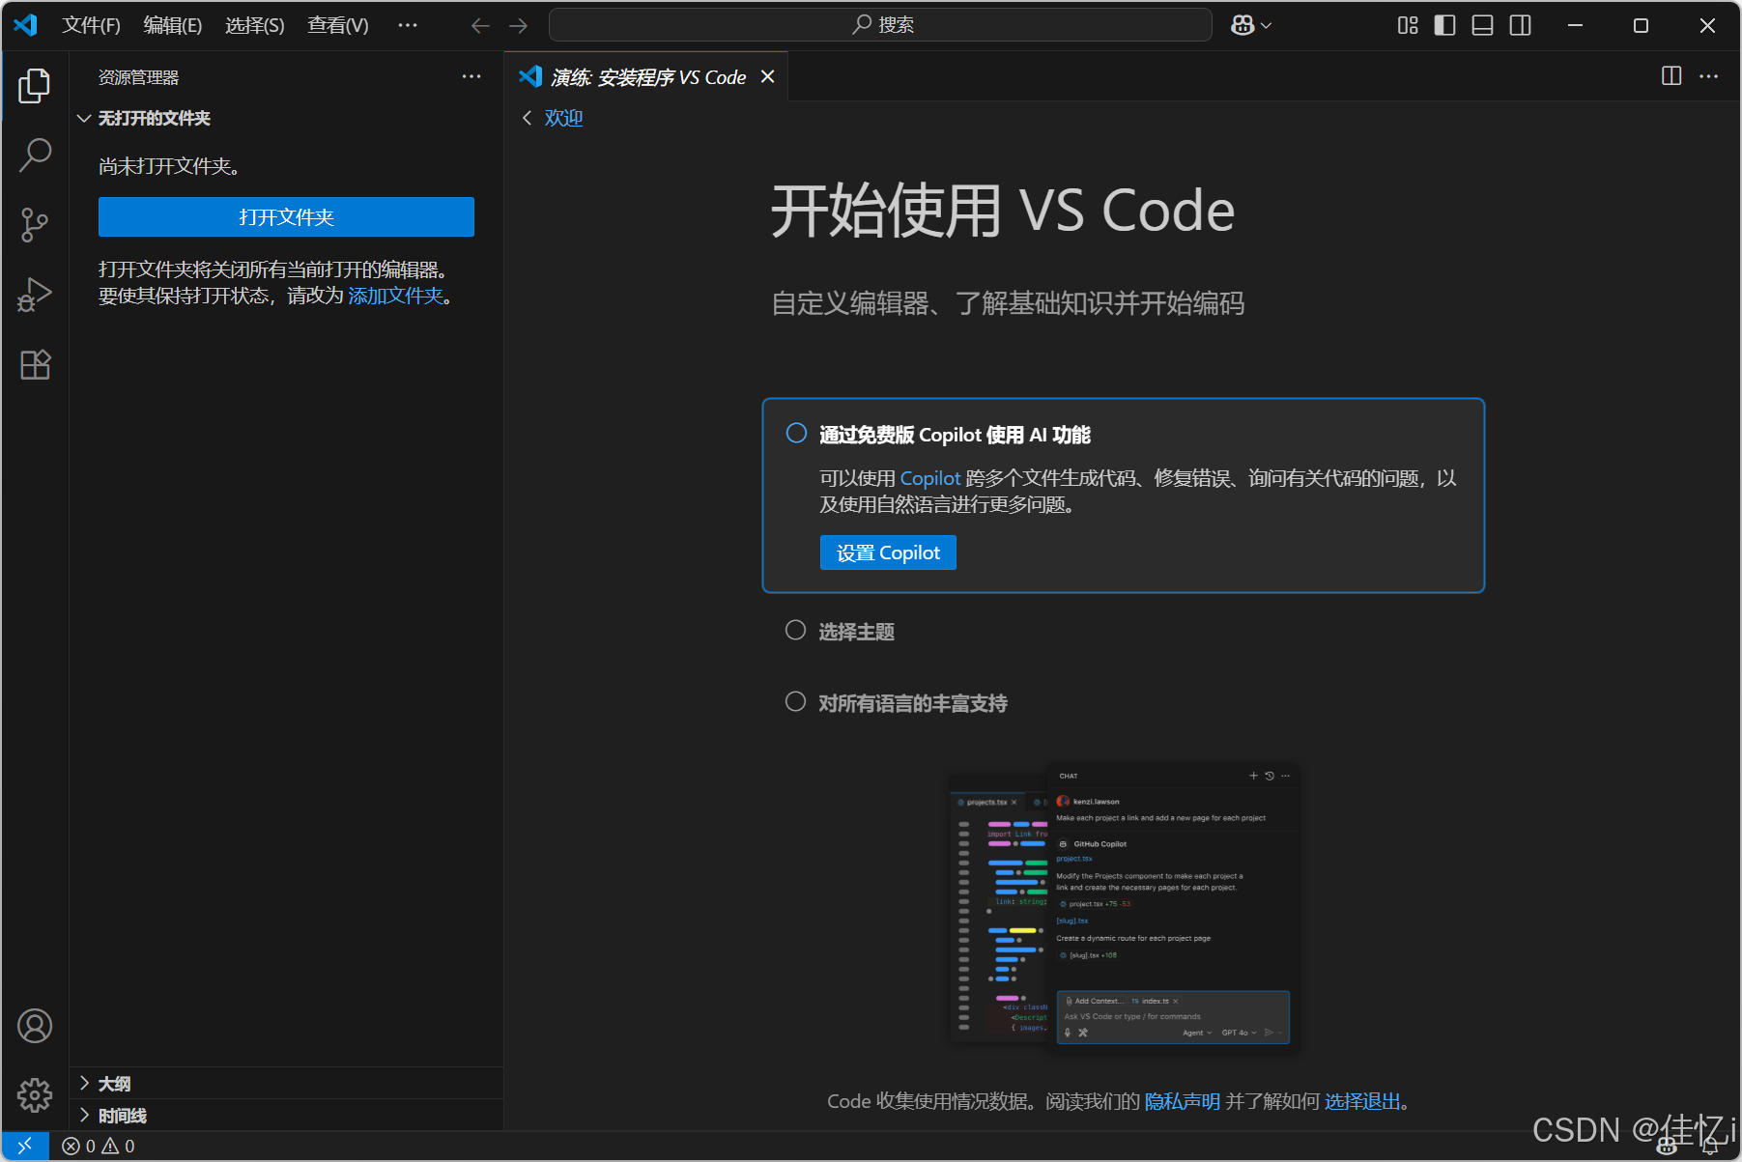Collapse the 无打开的文件夹 section
The width and height of the screenshot is (1742, 1162).
tap(84, 118)
